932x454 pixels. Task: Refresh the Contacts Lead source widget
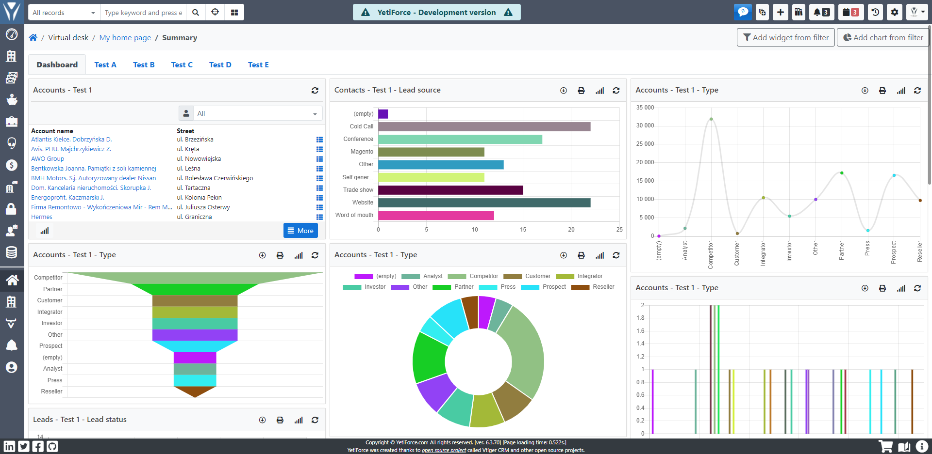pos(616,91)
